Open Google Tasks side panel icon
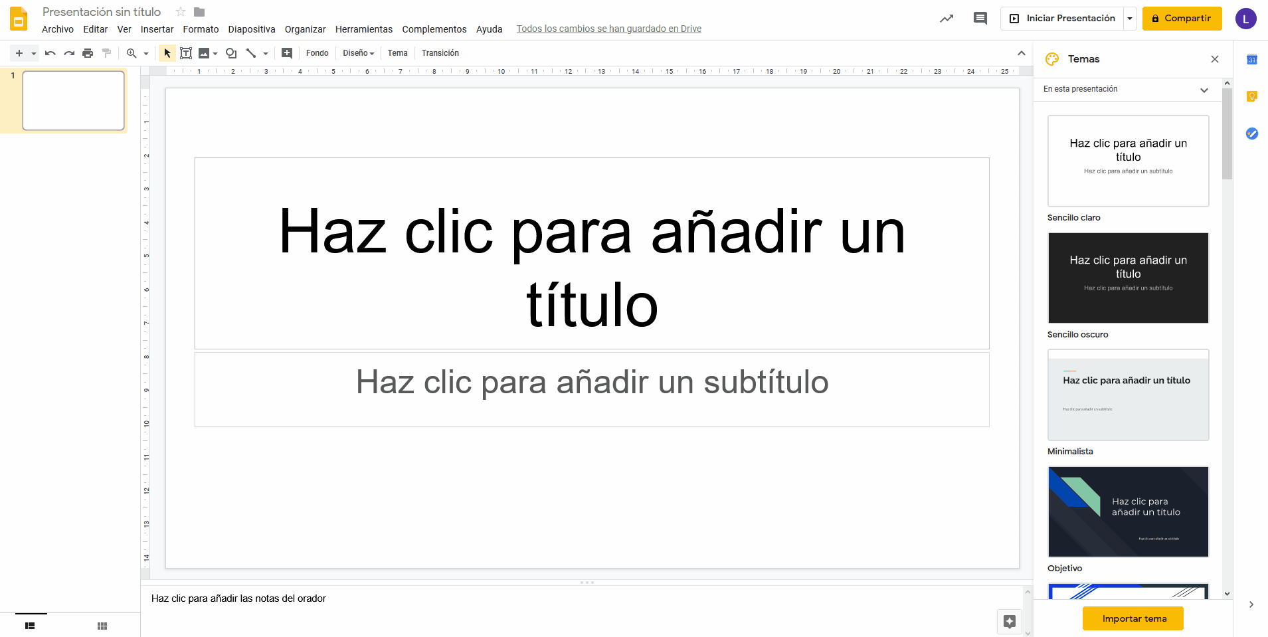This screenshot has height=637, width=1268. coord(1252,134)
